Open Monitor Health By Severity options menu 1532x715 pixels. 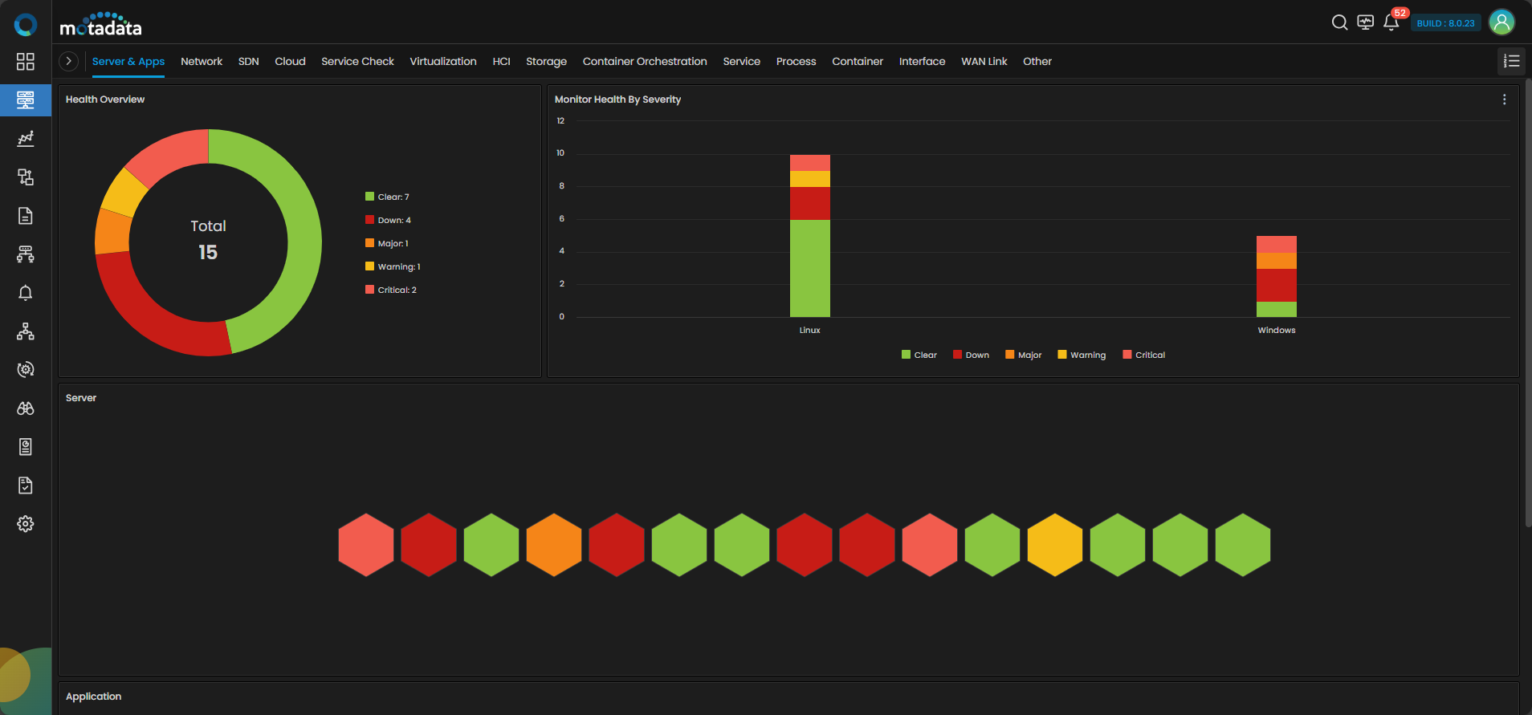click(x=1504, y=100)
